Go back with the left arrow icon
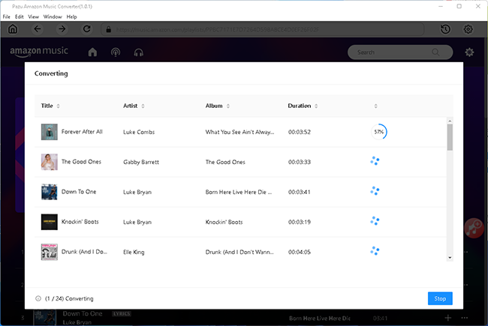Screen dimensions: 488x326 [38, 29]
